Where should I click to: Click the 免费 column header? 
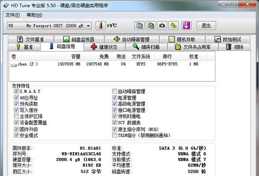[97, 57]
